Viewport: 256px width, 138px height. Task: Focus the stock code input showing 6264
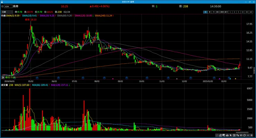(8, 6)
